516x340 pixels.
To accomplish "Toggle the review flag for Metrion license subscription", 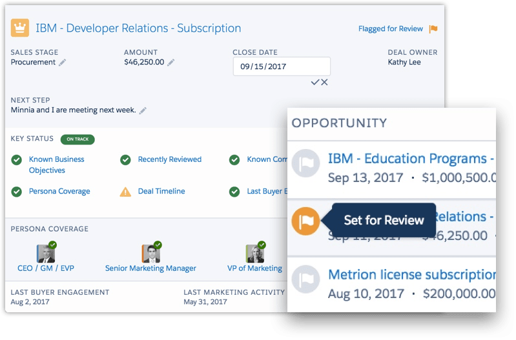I will tap(305, 279).
